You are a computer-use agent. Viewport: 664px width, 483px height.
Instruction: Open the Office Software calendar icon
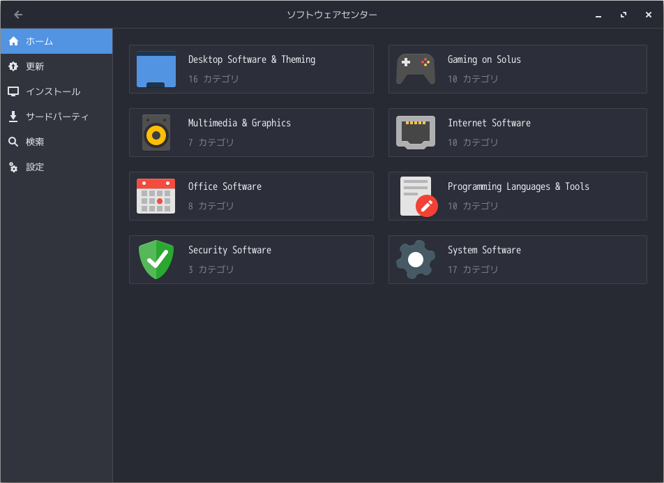(x=156, y=195)
